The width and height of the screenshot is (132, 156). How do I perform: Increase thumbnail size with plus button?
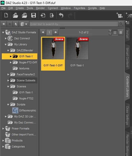(110, 31)
